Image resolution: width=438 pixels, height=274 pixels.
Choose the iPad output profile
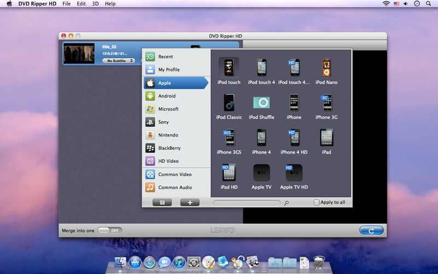point(326,138)
